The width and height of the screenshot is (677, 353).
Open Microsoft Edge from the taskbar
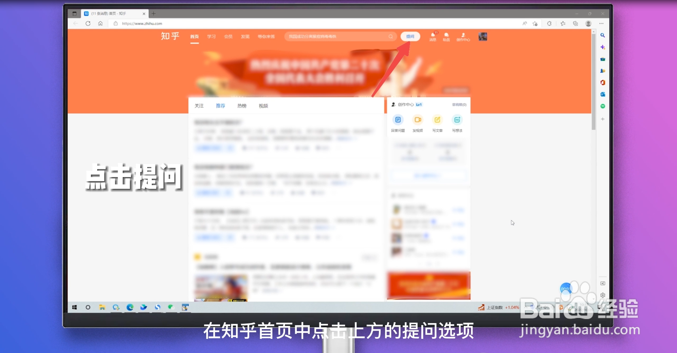(x=130, y=308)
